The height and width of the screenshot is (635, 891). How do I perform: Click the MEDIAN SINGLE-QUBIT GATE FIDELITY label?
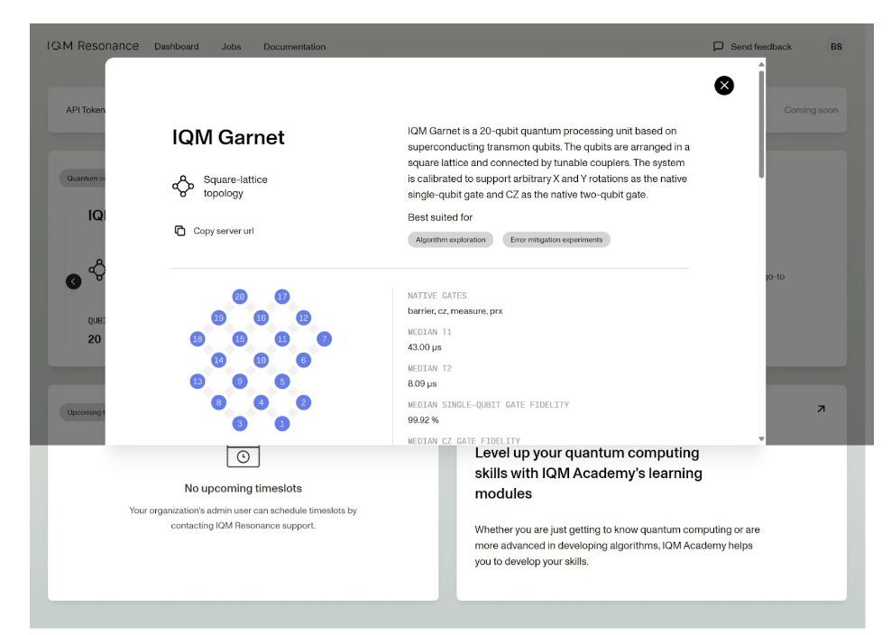[488, 405]
